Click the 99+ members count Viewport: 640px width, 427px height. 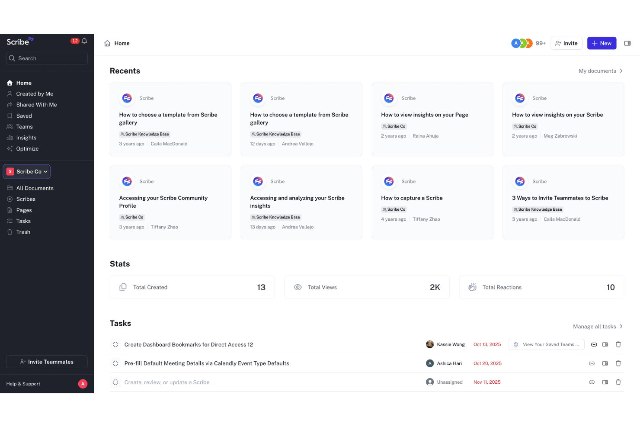pos(541,43)
